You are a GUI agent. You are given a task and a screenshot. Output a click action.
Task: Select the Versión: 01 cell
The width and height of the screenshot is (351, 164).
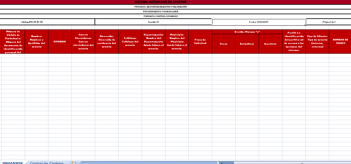(153, 22)
